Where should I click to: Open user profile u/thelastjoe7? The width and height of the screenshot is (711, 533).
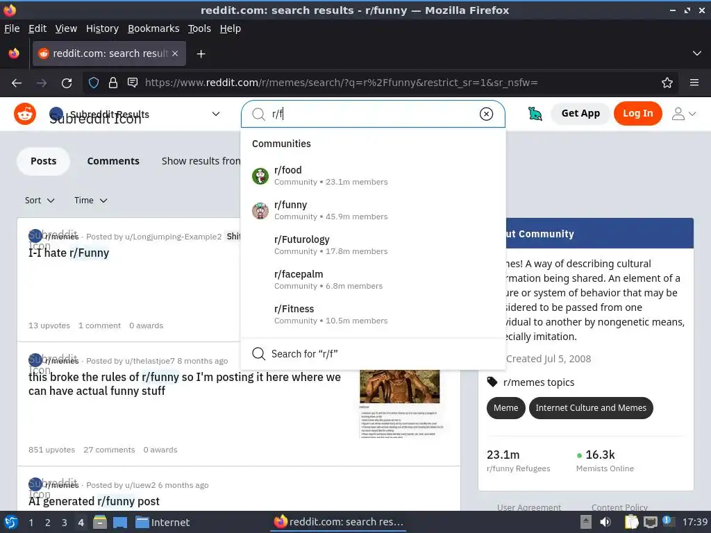coord(150,361)
